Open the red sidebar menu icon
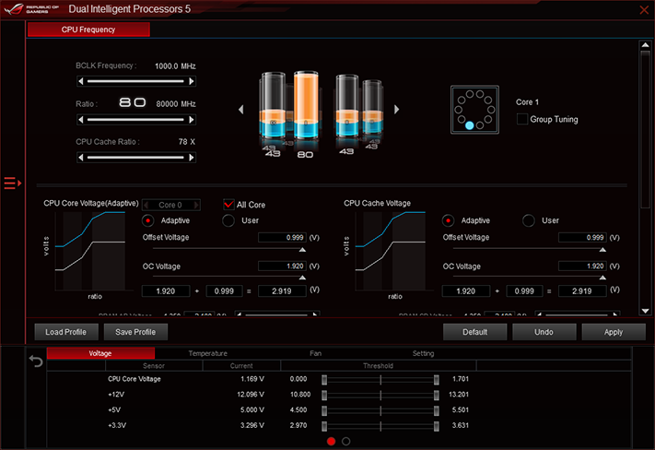Screen dimensions: 655x450 12,184
